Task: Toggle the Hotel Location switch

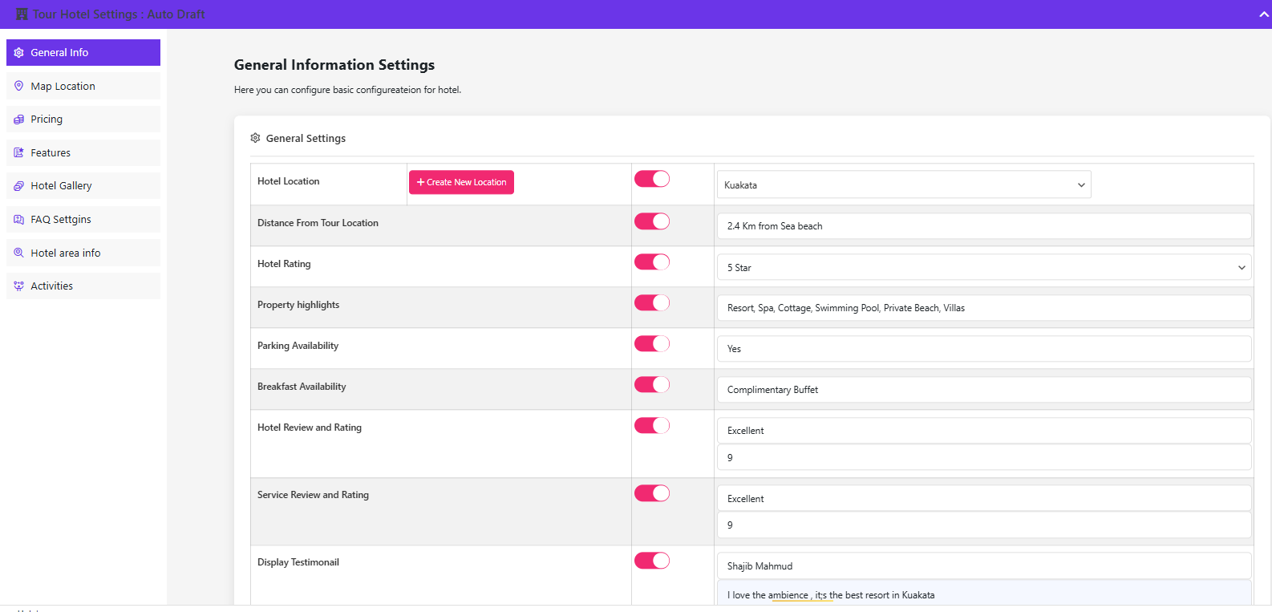Action: pos(652,179)
